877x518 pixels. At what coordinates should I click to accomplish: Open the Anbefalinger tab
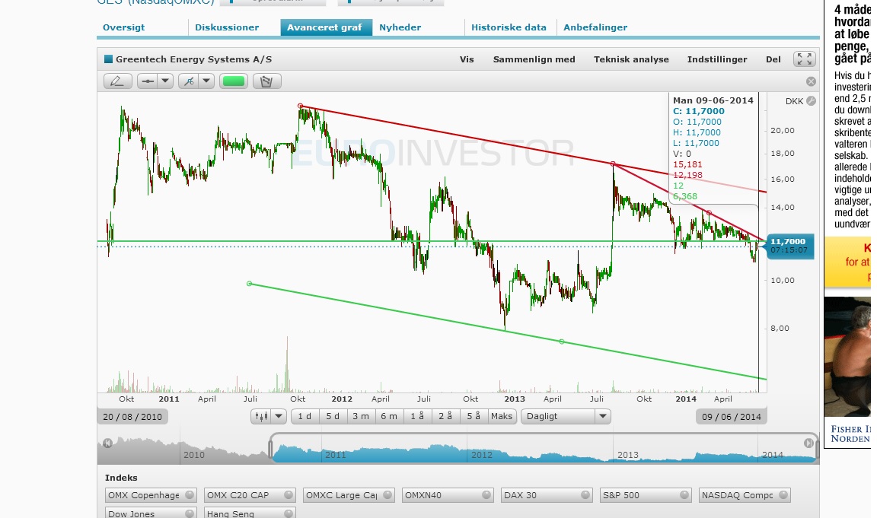point(595,27)
